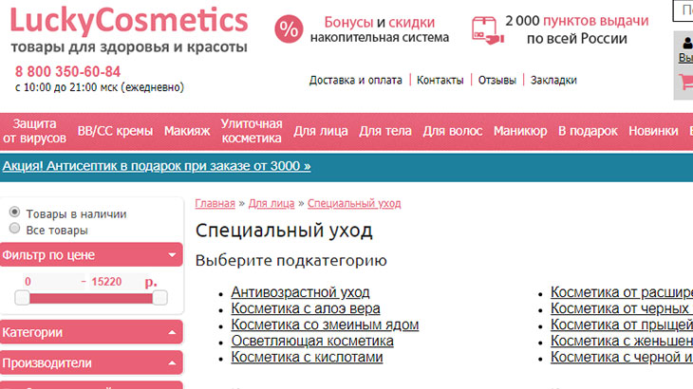Click the left price slider handle
This screenshot has width=693, height=389.
(22, 298)
